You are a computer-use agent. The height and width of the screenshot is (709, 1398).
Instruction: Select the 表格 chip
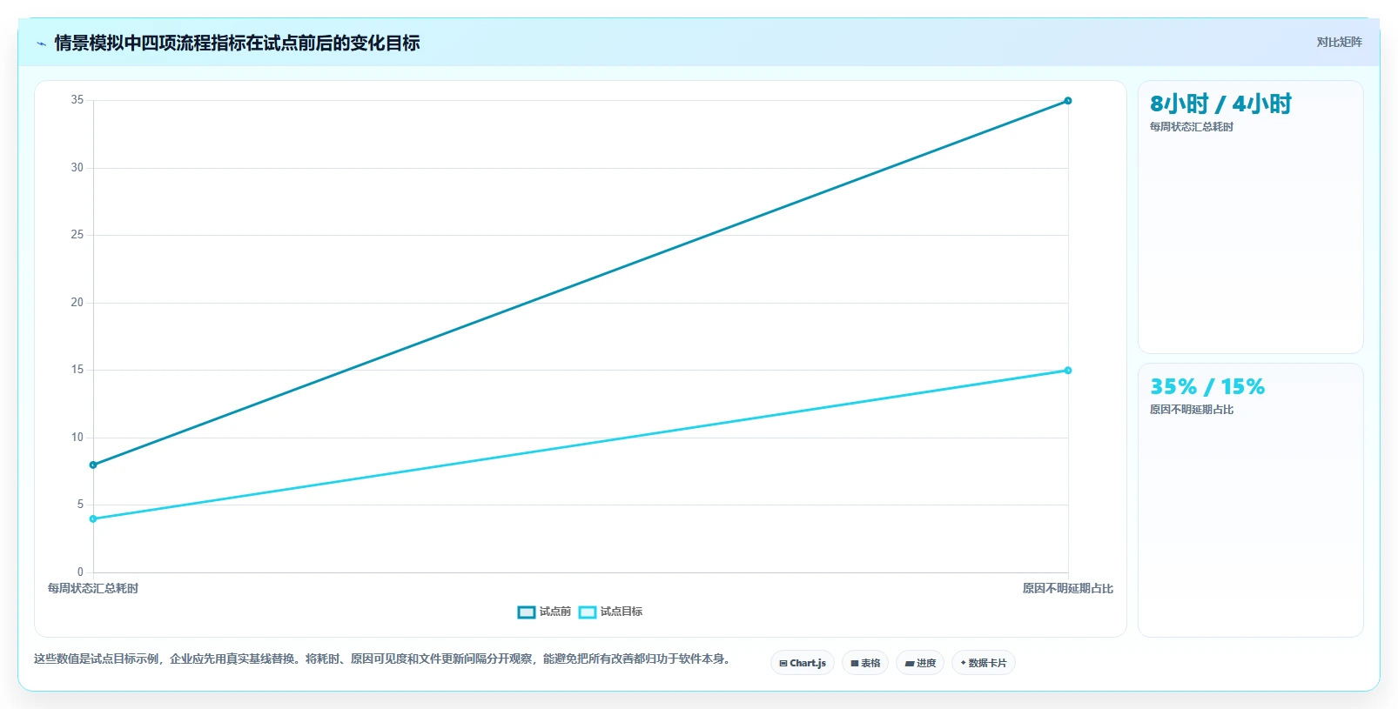(x=865, y=663)
